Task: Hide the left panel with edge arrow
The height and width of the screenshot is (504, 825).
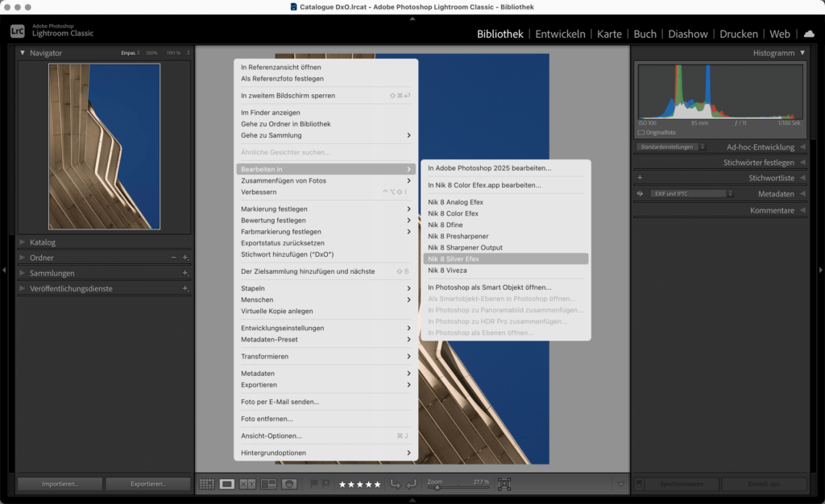Action: click(4, 271)
